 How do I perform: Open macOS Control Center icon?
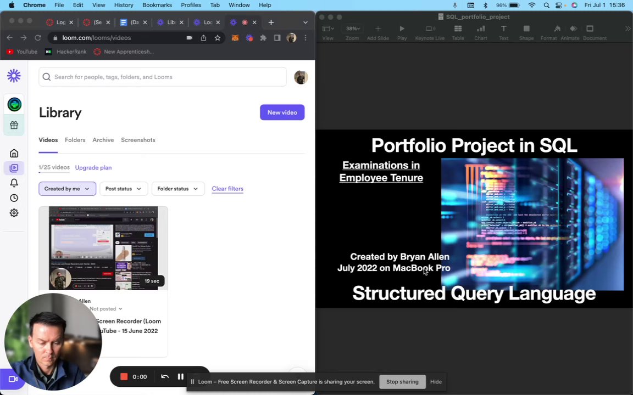pos(559,5)
